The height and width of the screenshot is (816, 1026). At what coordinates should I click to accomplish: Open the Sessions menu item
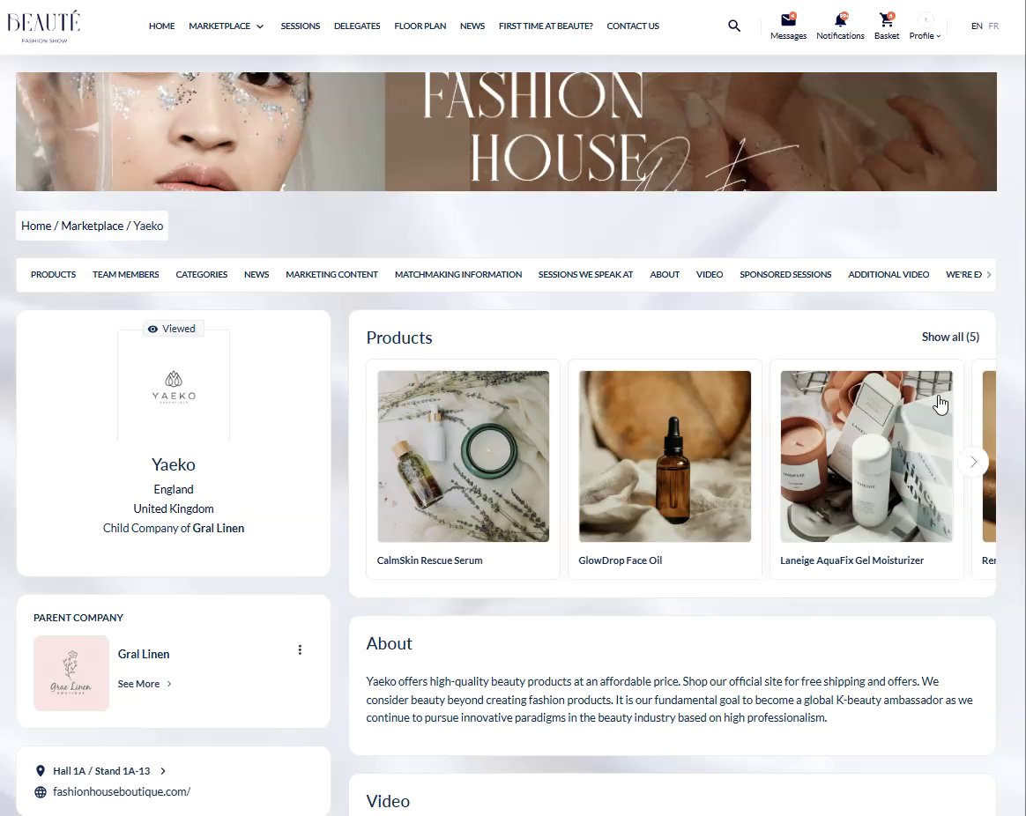coord(301,26)
